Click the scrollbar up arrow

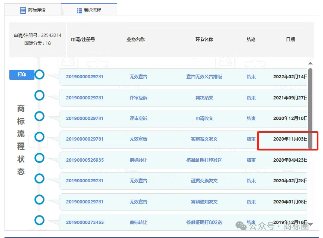click(x=310, y=64)
